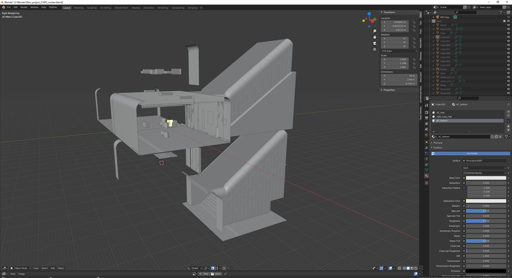Toggle visibility of the glass object

click(x=508, y=73)
